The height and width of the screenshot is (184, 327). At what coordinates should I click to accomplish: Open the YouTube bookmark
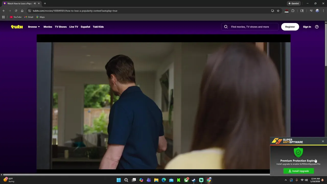click(16, 17)
